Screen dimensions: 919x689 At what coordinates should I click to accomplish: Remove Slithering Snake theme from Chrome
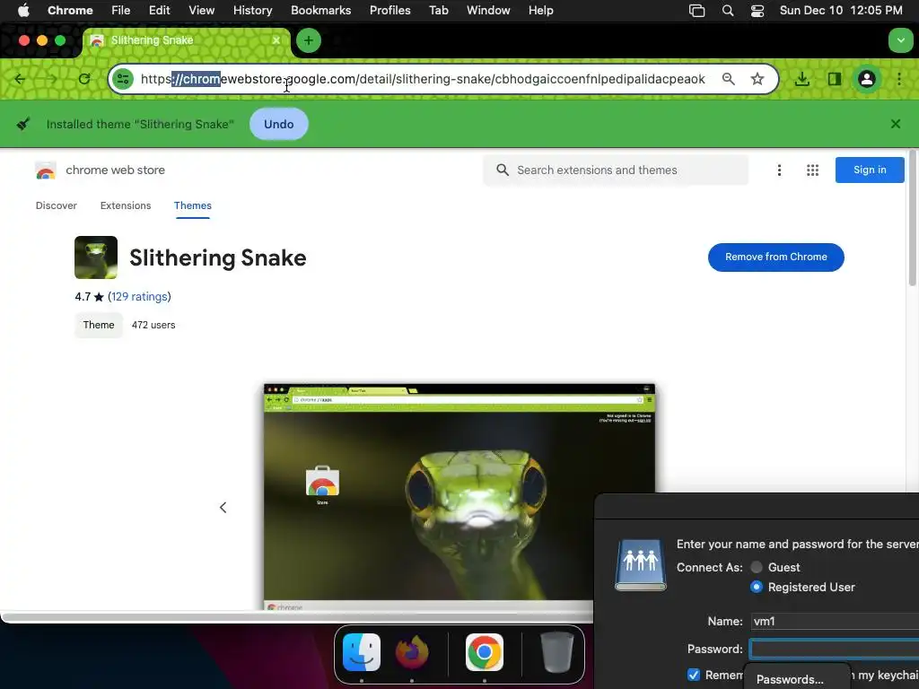click(776, 257)
